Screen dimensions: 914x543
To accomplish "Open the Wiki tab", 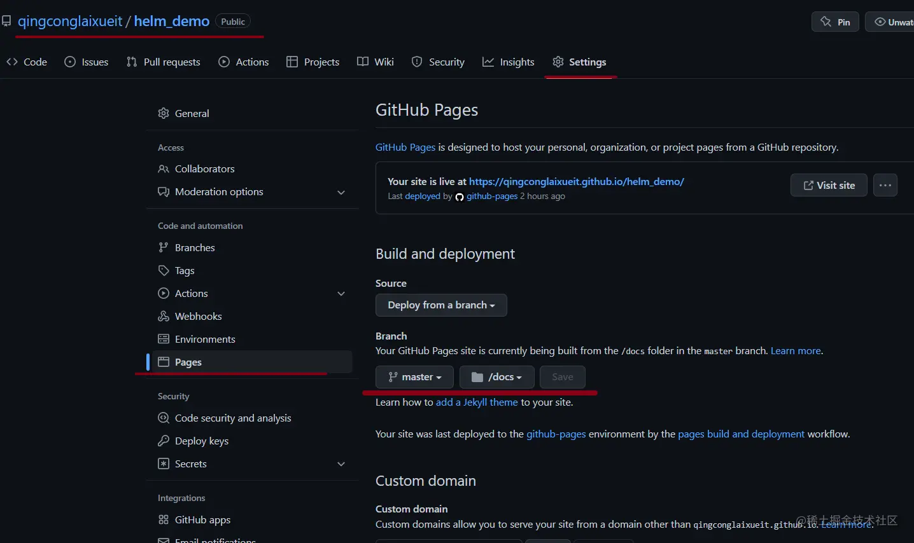I will coord(376,62).
